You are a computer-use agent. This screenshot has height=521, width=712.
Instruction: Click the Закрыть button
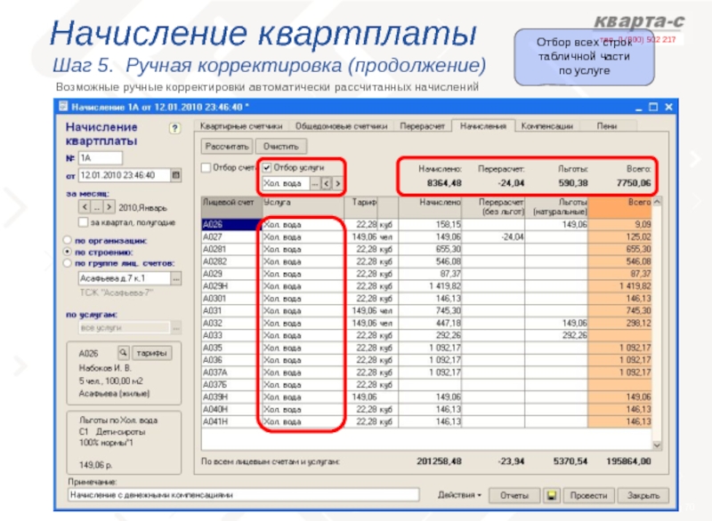643,495
